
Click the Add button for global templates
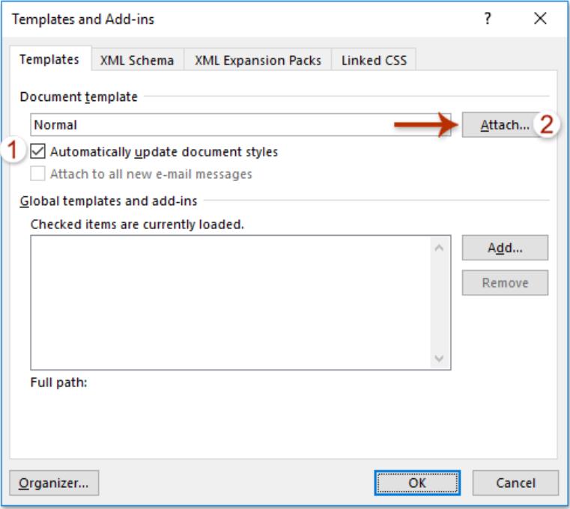(x=505, y=248)
